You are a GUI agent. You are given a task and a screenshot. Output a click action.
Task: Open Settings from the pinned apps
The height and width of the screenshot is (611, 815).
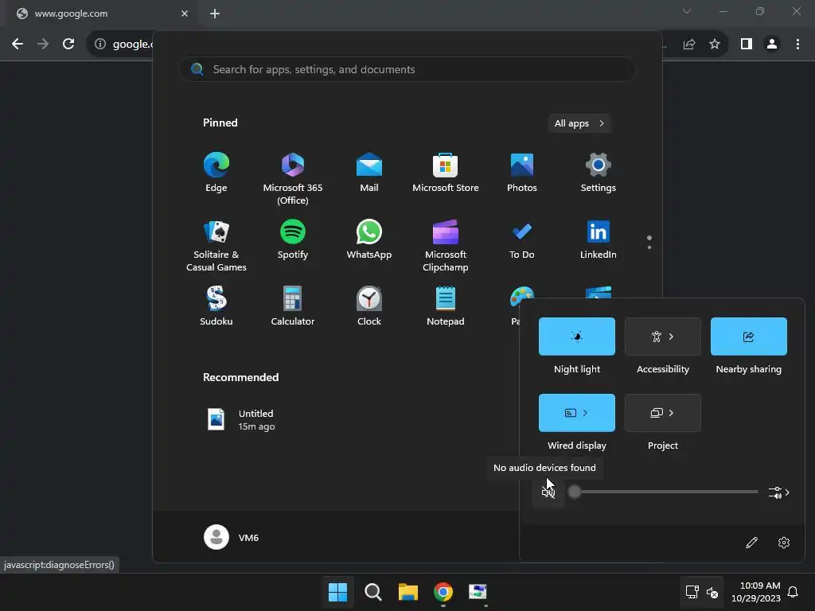coord(599,173)
